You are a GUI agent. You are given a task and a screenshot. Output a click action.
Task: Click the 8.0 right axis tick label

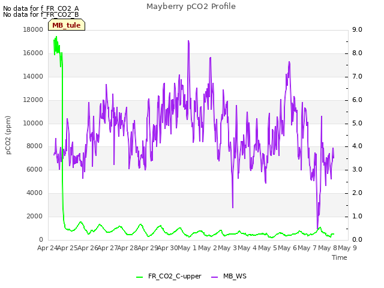coord(357,53)
